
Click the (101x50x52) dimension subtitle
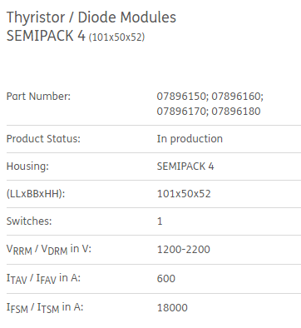pyautogui.click(x=116, y=37)
